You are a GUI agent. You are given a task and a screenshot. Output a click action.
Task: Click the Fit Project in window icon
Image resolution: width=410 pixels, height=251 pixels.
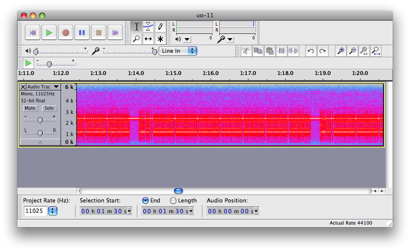[376, 51]
